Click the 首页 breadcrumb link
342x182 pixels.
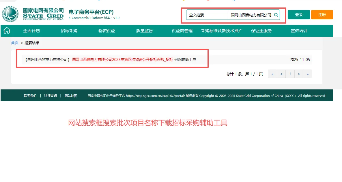point(14,43)
